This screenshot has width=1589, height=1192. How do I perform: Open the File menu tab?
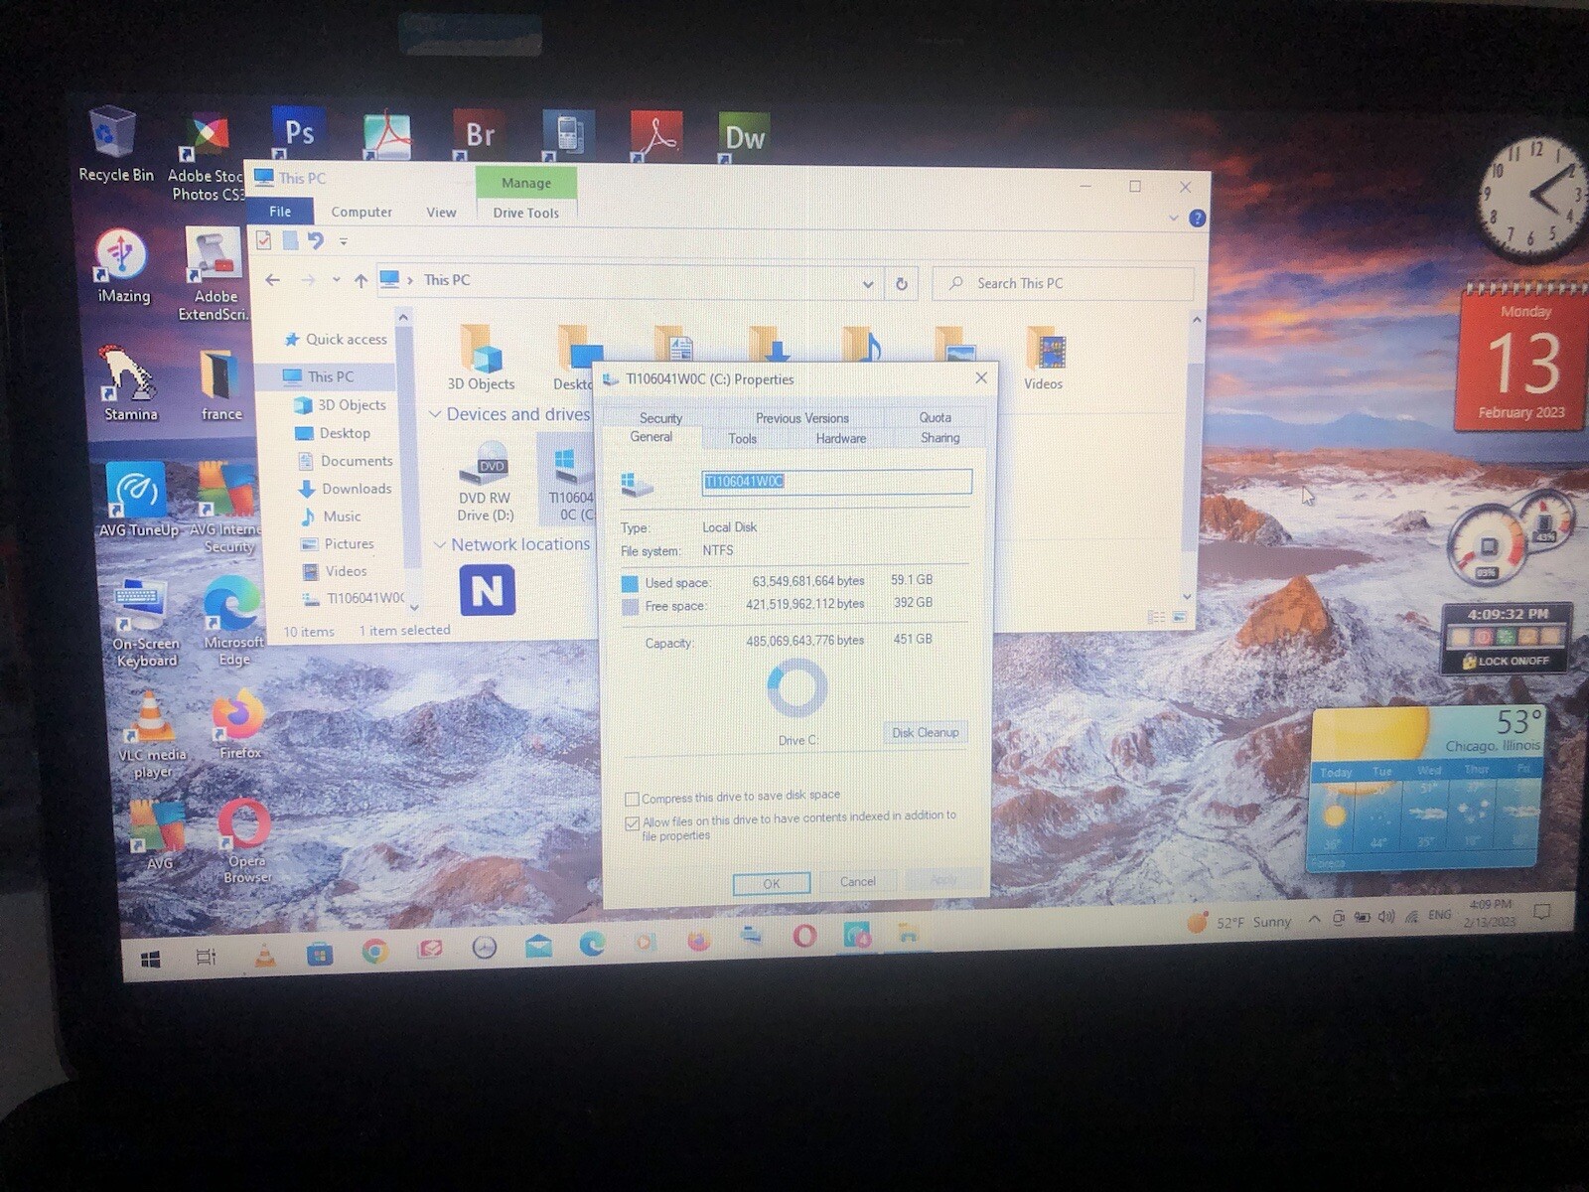(280, 212)
